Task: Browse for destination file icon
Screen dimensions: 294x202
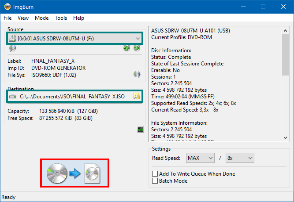Action: click(x=137, y=96)
